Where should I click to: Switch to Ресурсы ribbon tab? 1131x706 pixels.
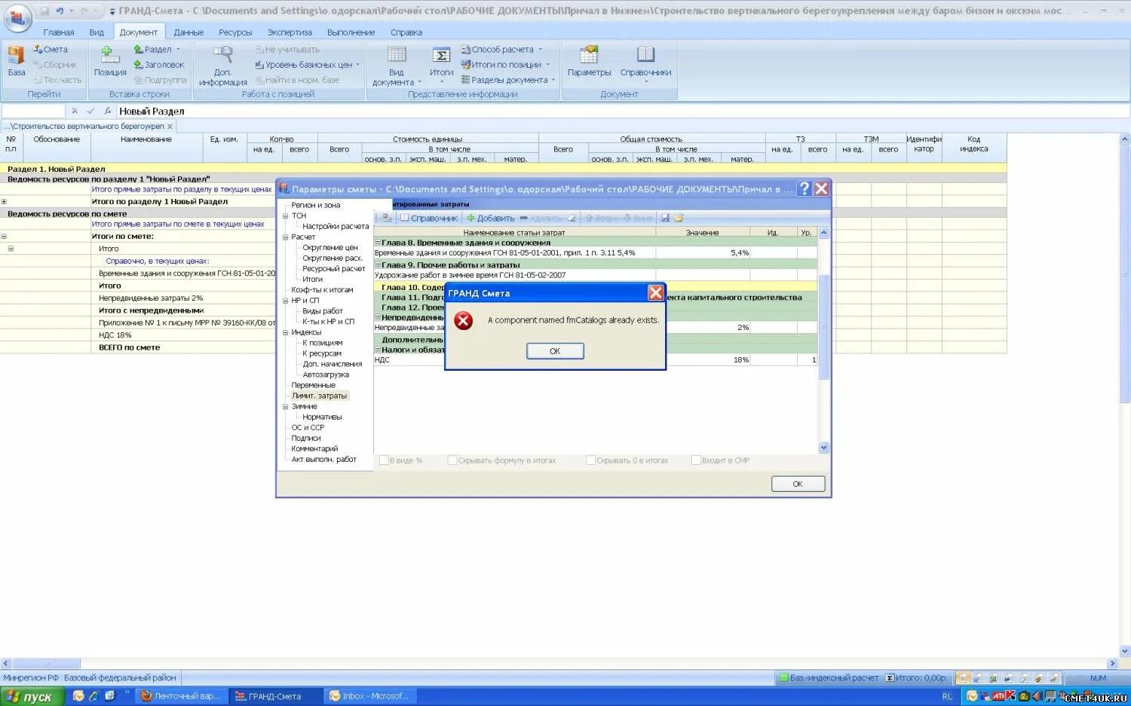(235, 32)
